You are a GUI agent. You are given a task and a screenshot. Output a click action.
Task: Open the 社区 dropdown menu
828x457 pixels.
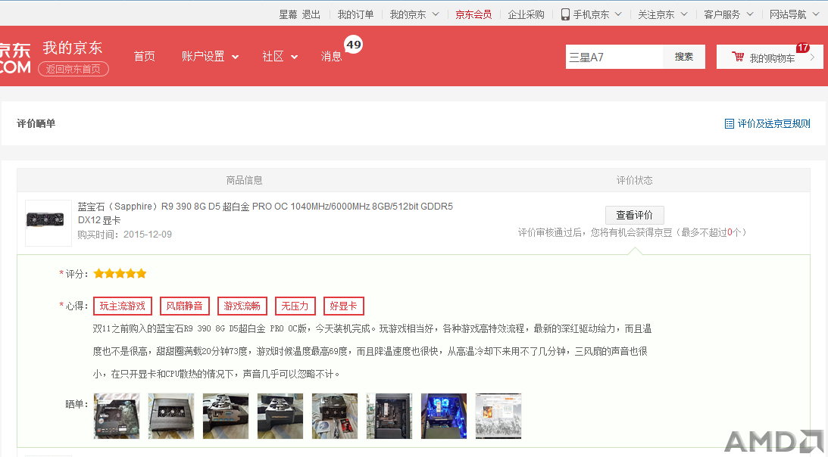point(280,57)
